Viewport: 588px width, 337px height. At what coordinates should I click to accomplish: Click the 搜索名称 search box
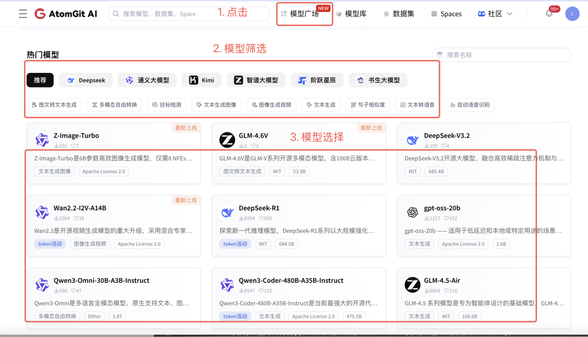pos(501,54)
